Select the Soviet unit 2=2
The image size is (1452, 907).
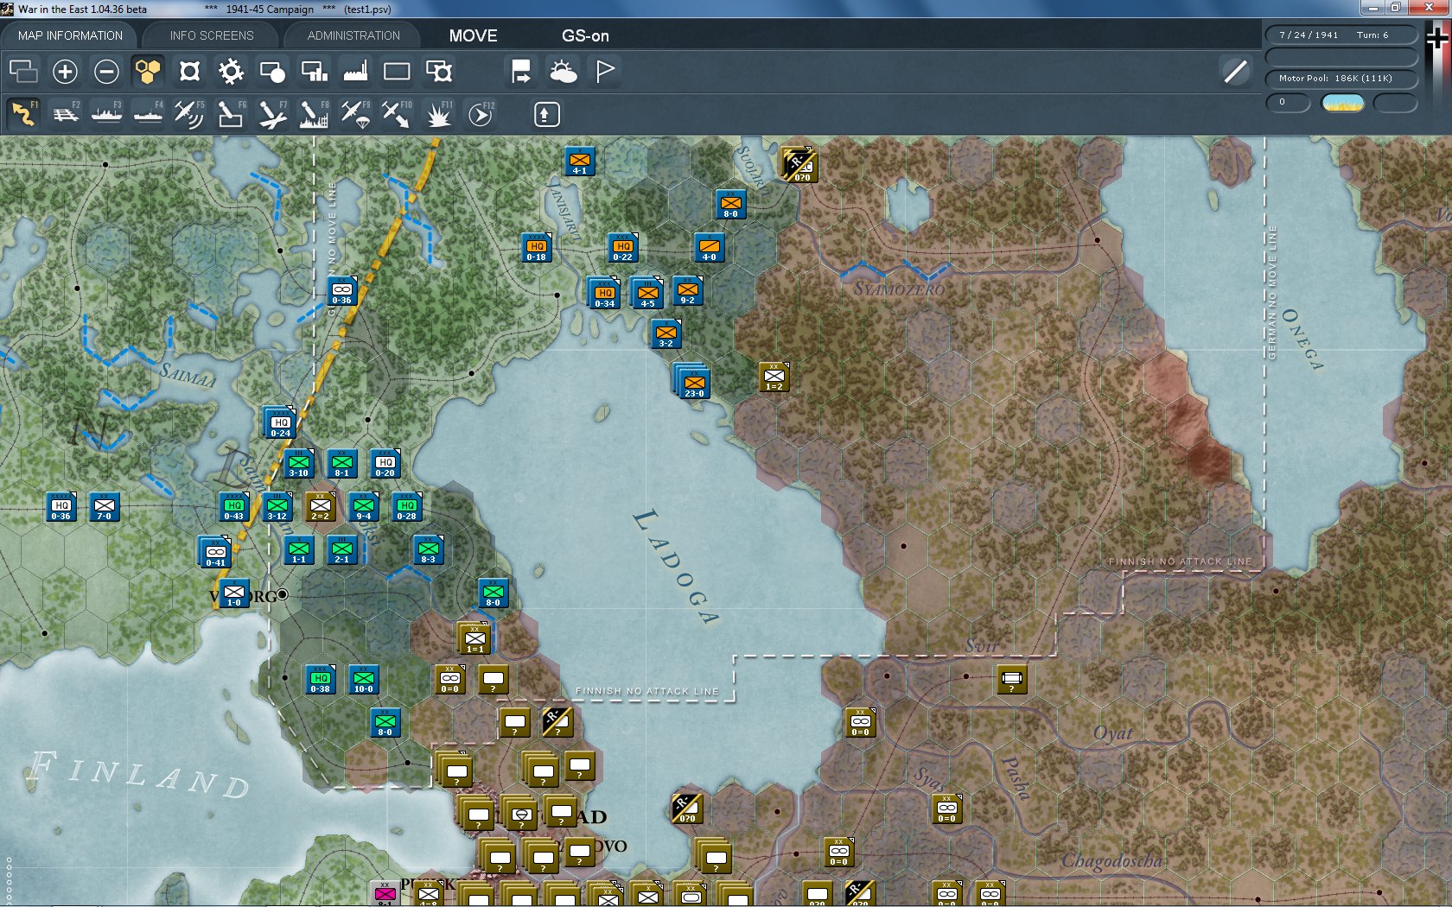[x=321, y=507]
